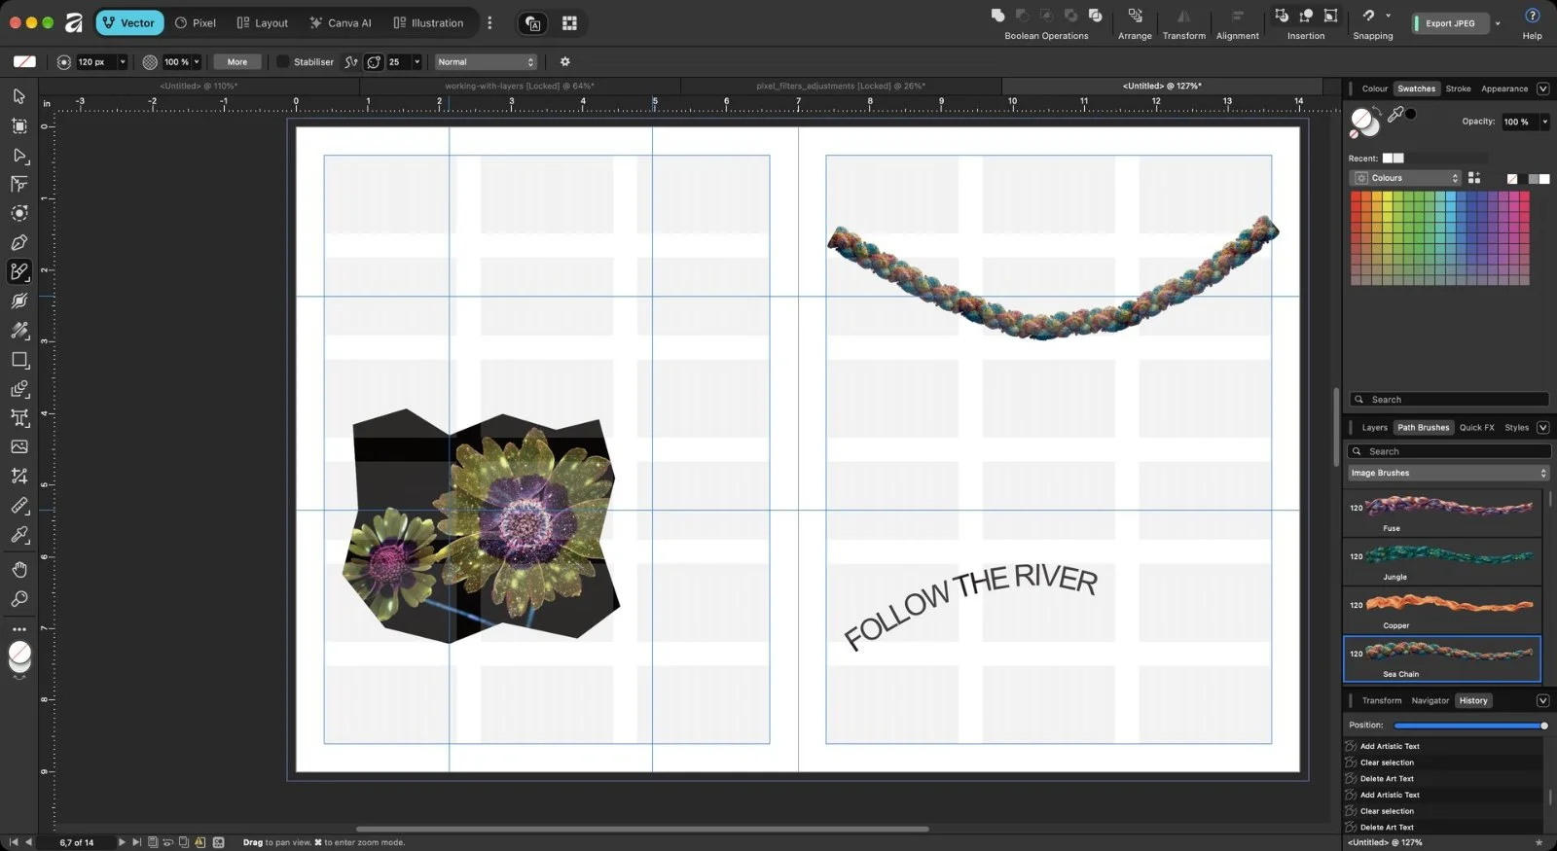1557x851 pixels.
Task: Select the Vector Brush tool
Action: point(18,271)
